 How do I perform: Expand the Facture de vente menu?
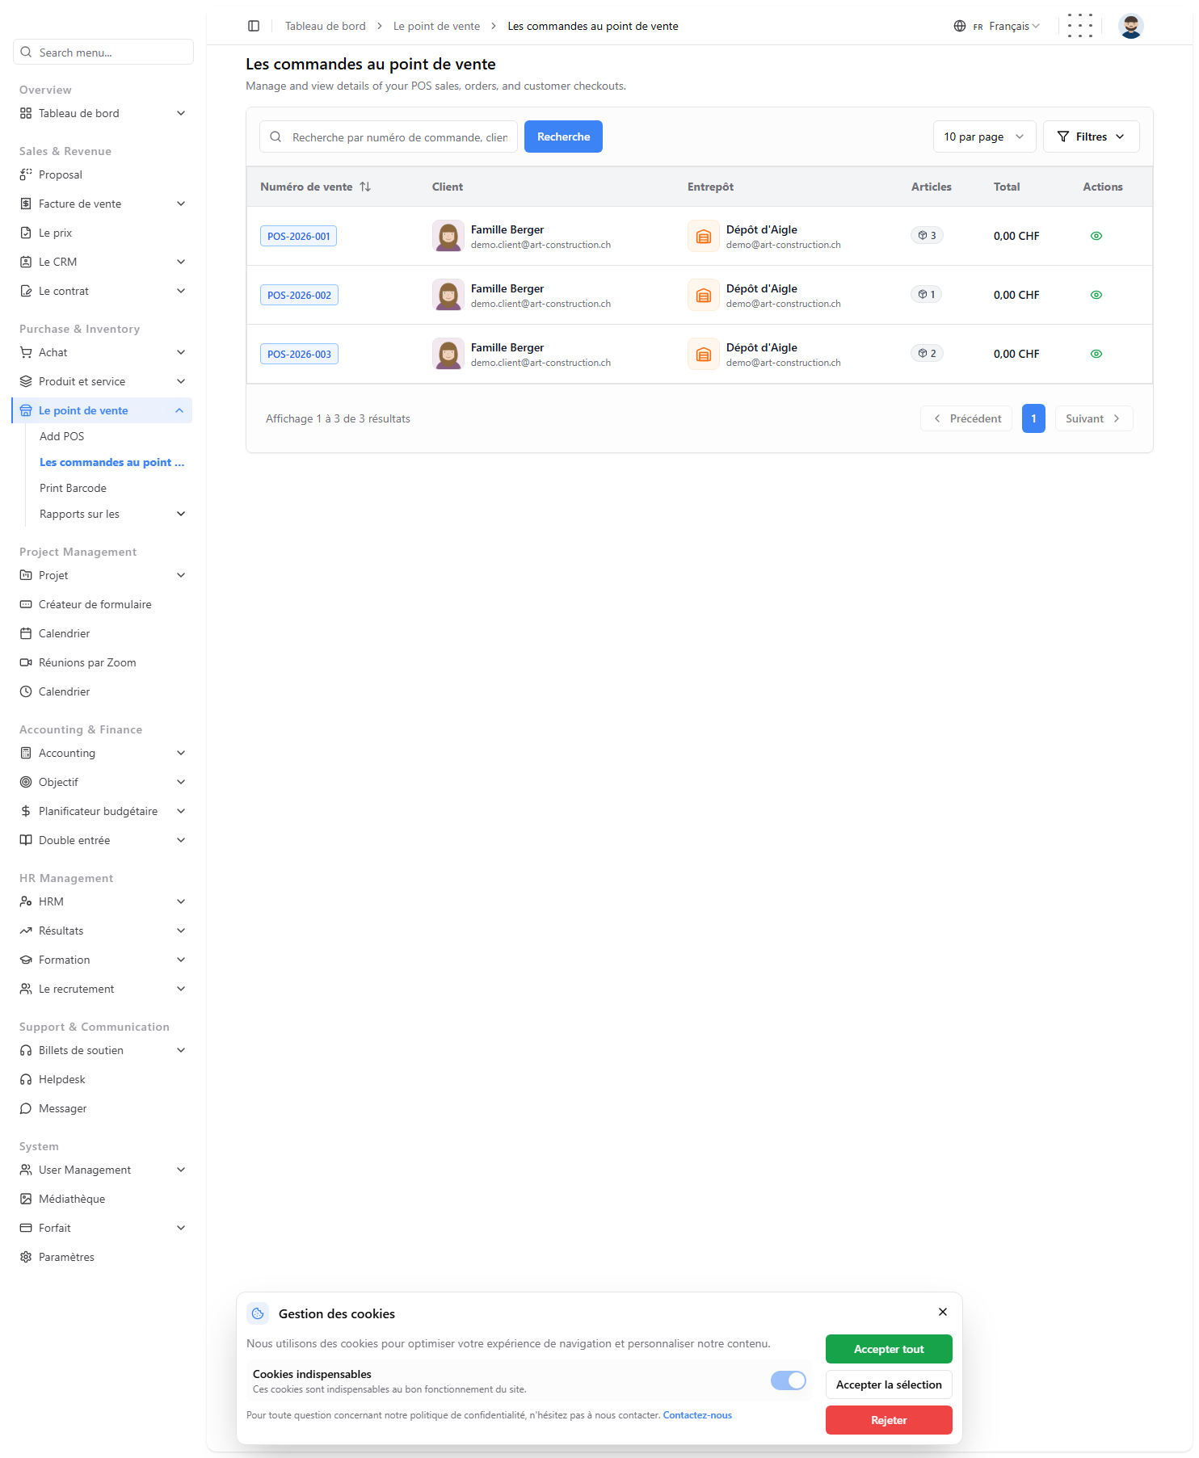(103, 204)
